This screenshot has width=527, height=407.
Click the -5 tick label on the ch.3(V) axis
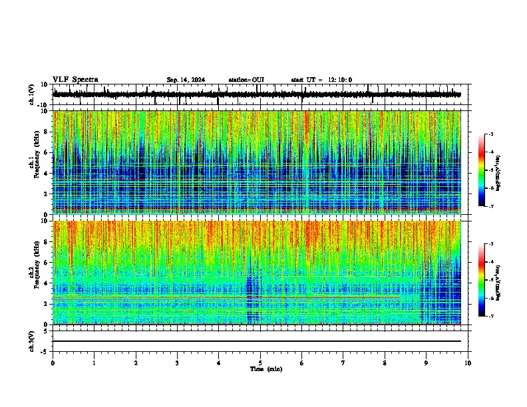pyautogui.click(x=45, y=352)
